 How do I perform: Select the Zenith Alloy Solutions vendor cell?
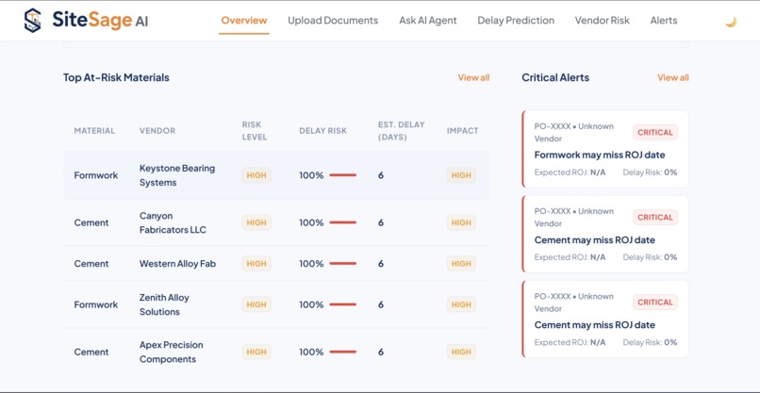pos(164,304)
